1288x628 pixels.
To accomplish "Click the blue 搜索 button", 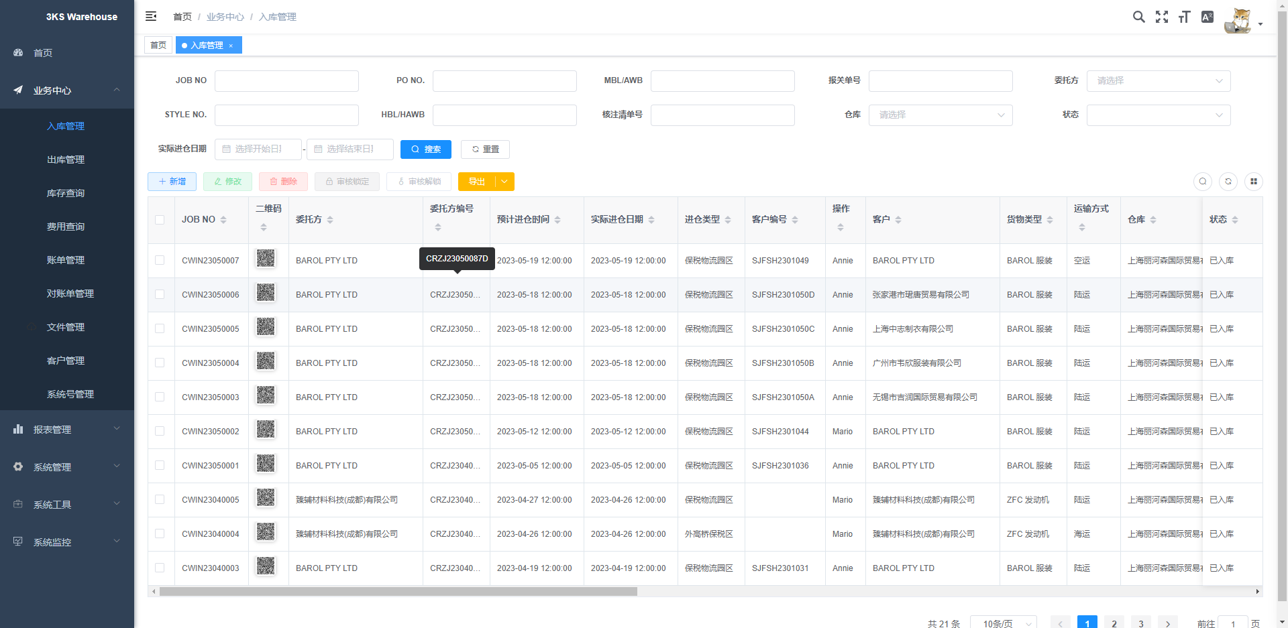I will (x=426, y=149).
